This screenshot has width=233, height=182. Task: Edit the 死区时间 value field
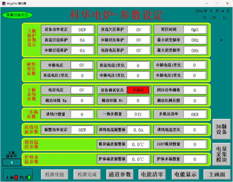(x=195, y=30)
